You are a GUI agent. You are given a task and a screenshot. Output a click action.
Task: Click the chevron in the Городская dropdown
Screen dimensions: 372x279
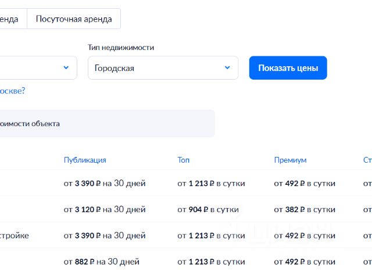pos(227,68)
